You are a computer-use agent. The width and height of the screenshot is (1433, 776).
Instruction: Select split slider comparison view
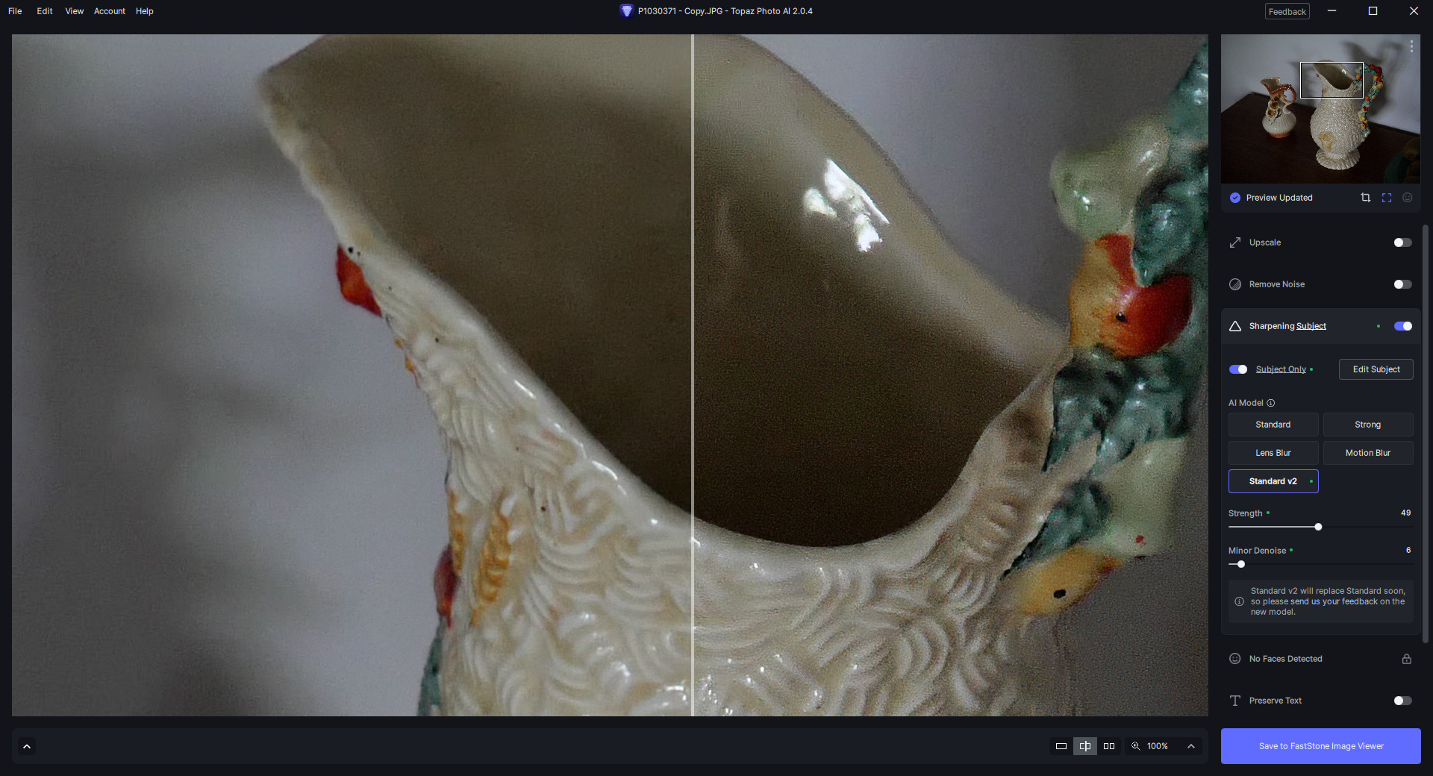(x=1084, y=746)
